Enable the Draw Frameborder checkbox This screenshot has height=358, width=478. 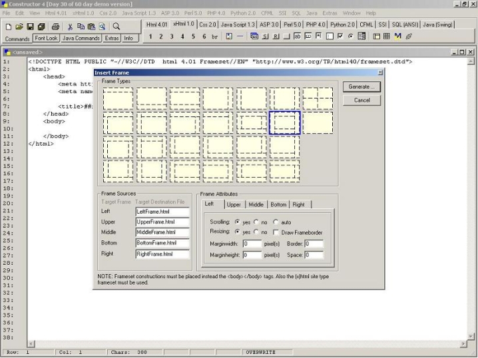pyautogui.click(x=276, y=232)
